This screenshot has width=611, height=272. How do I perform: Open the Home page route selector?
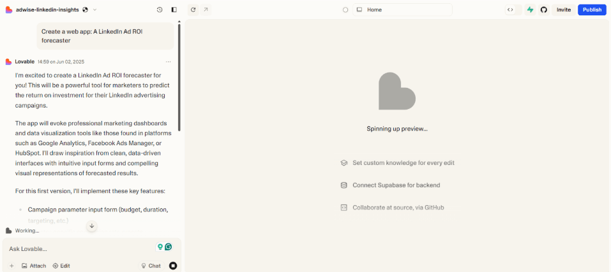click(x=402, y=10)
